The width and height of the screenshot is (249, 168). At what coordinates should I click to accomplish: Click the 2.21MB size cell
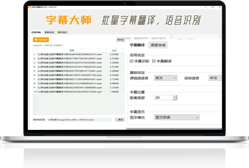[x=114, y=67]
